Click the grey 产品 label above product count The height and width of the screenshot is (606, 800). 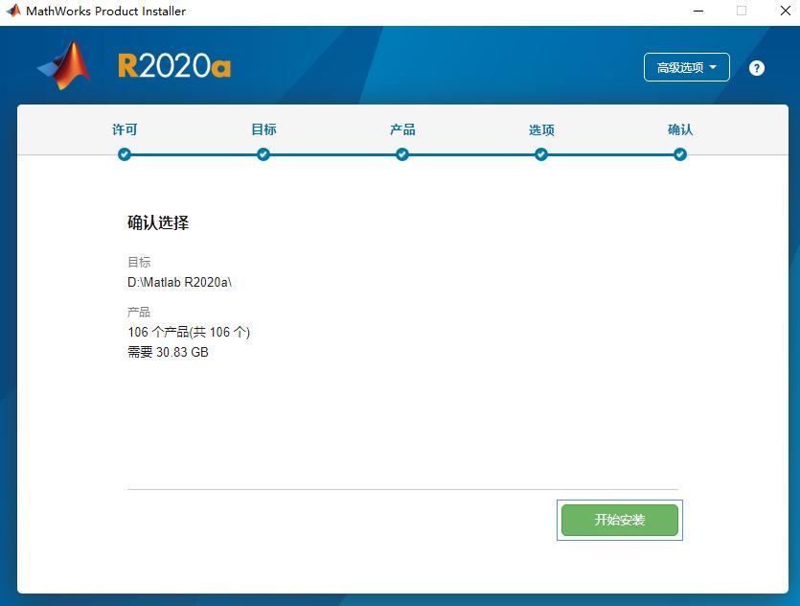[139, 313]
